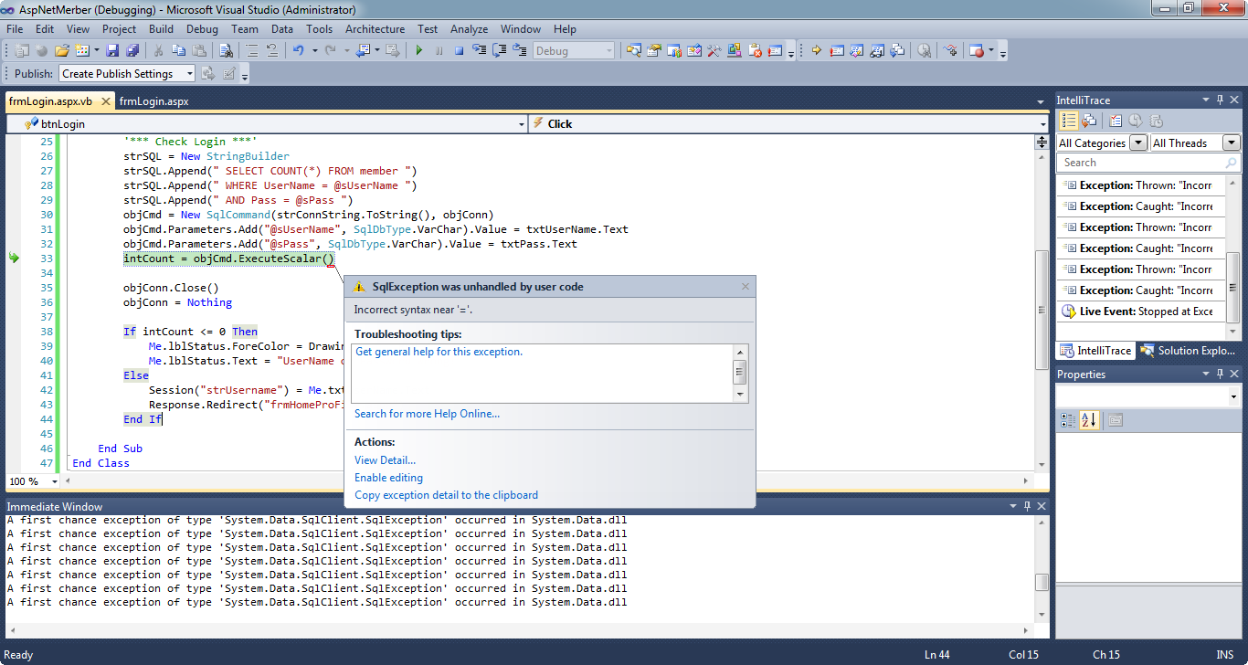
Task: Click the Save (floppy disk) toolbar icon
Action: tap(112, 51)
